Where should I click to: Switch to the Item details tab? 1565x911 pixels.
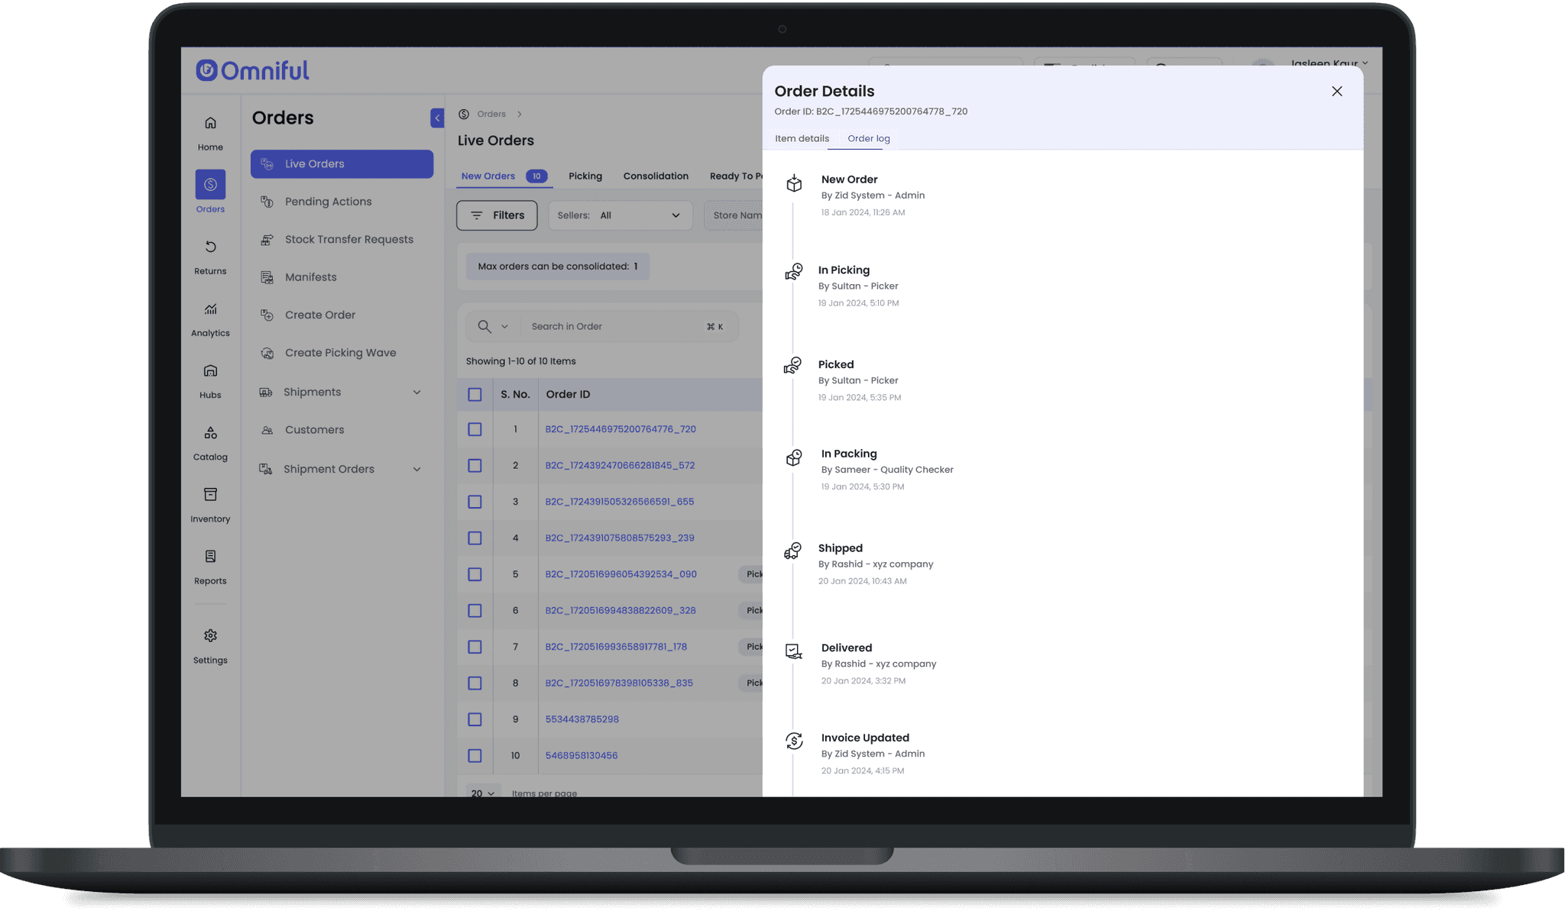802,139
